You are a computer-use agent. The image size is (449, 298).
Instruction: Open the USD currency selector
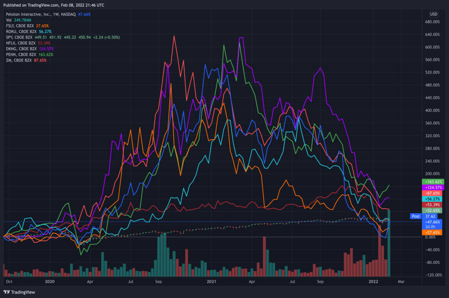pos(433,14)
